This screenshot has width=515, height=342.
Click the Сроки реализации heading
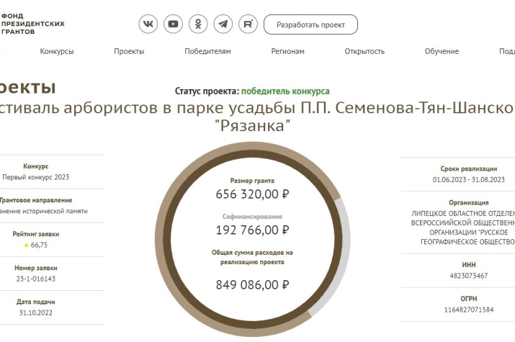click(469, 168)
